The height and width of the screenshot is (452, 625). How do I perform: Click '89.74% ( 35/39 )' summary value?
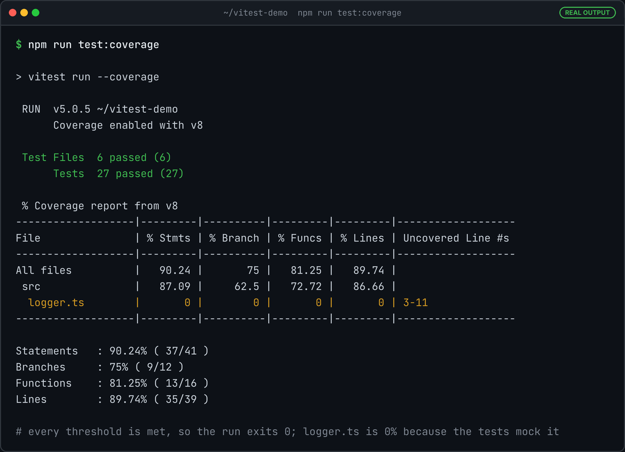(x=159, y=399)
